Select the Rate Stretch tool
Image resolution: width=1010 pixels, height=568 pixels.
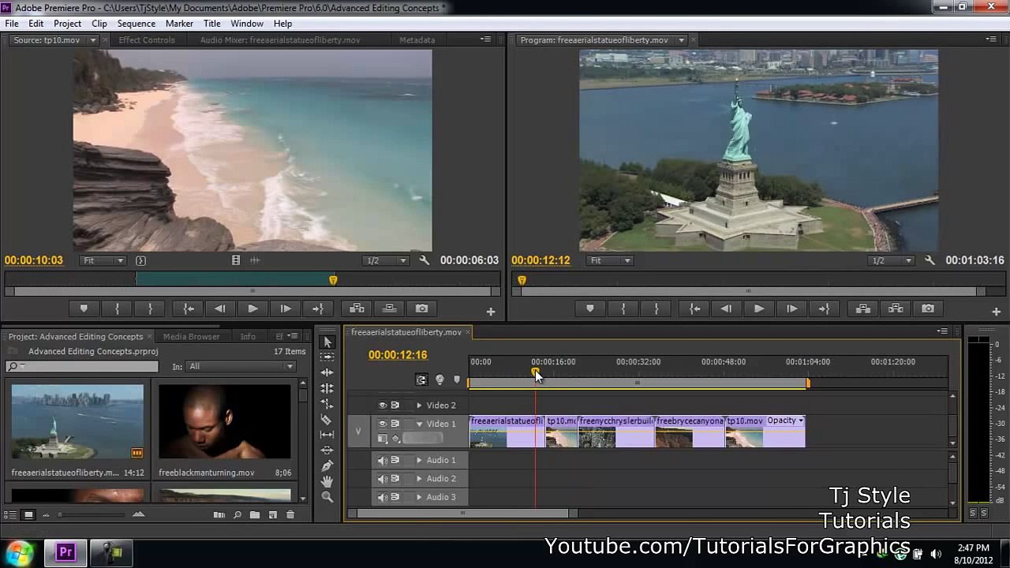327,404
